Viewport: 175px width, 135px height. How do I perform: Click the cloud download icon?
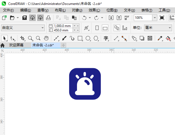coord(32,18)
